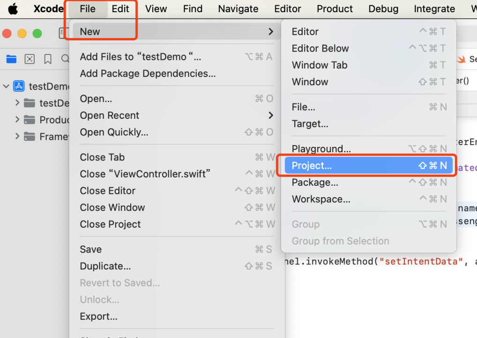Screen dimensions: 477x338
Task: Select New Target…
Action: (x=369, y=124)
